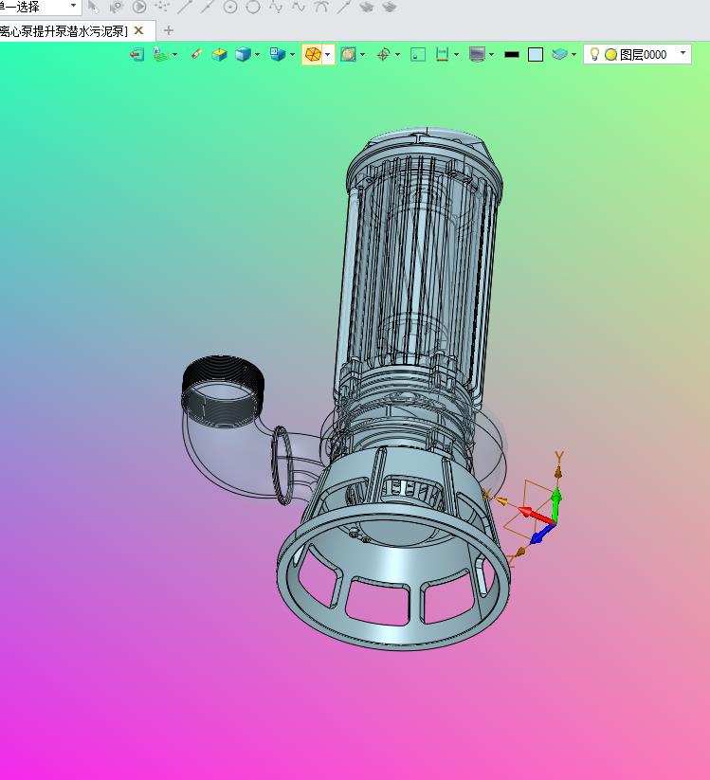The image size is (710, 780).
Task: Click the pointer-with-gear selection icon
Action: click(117, 7)
